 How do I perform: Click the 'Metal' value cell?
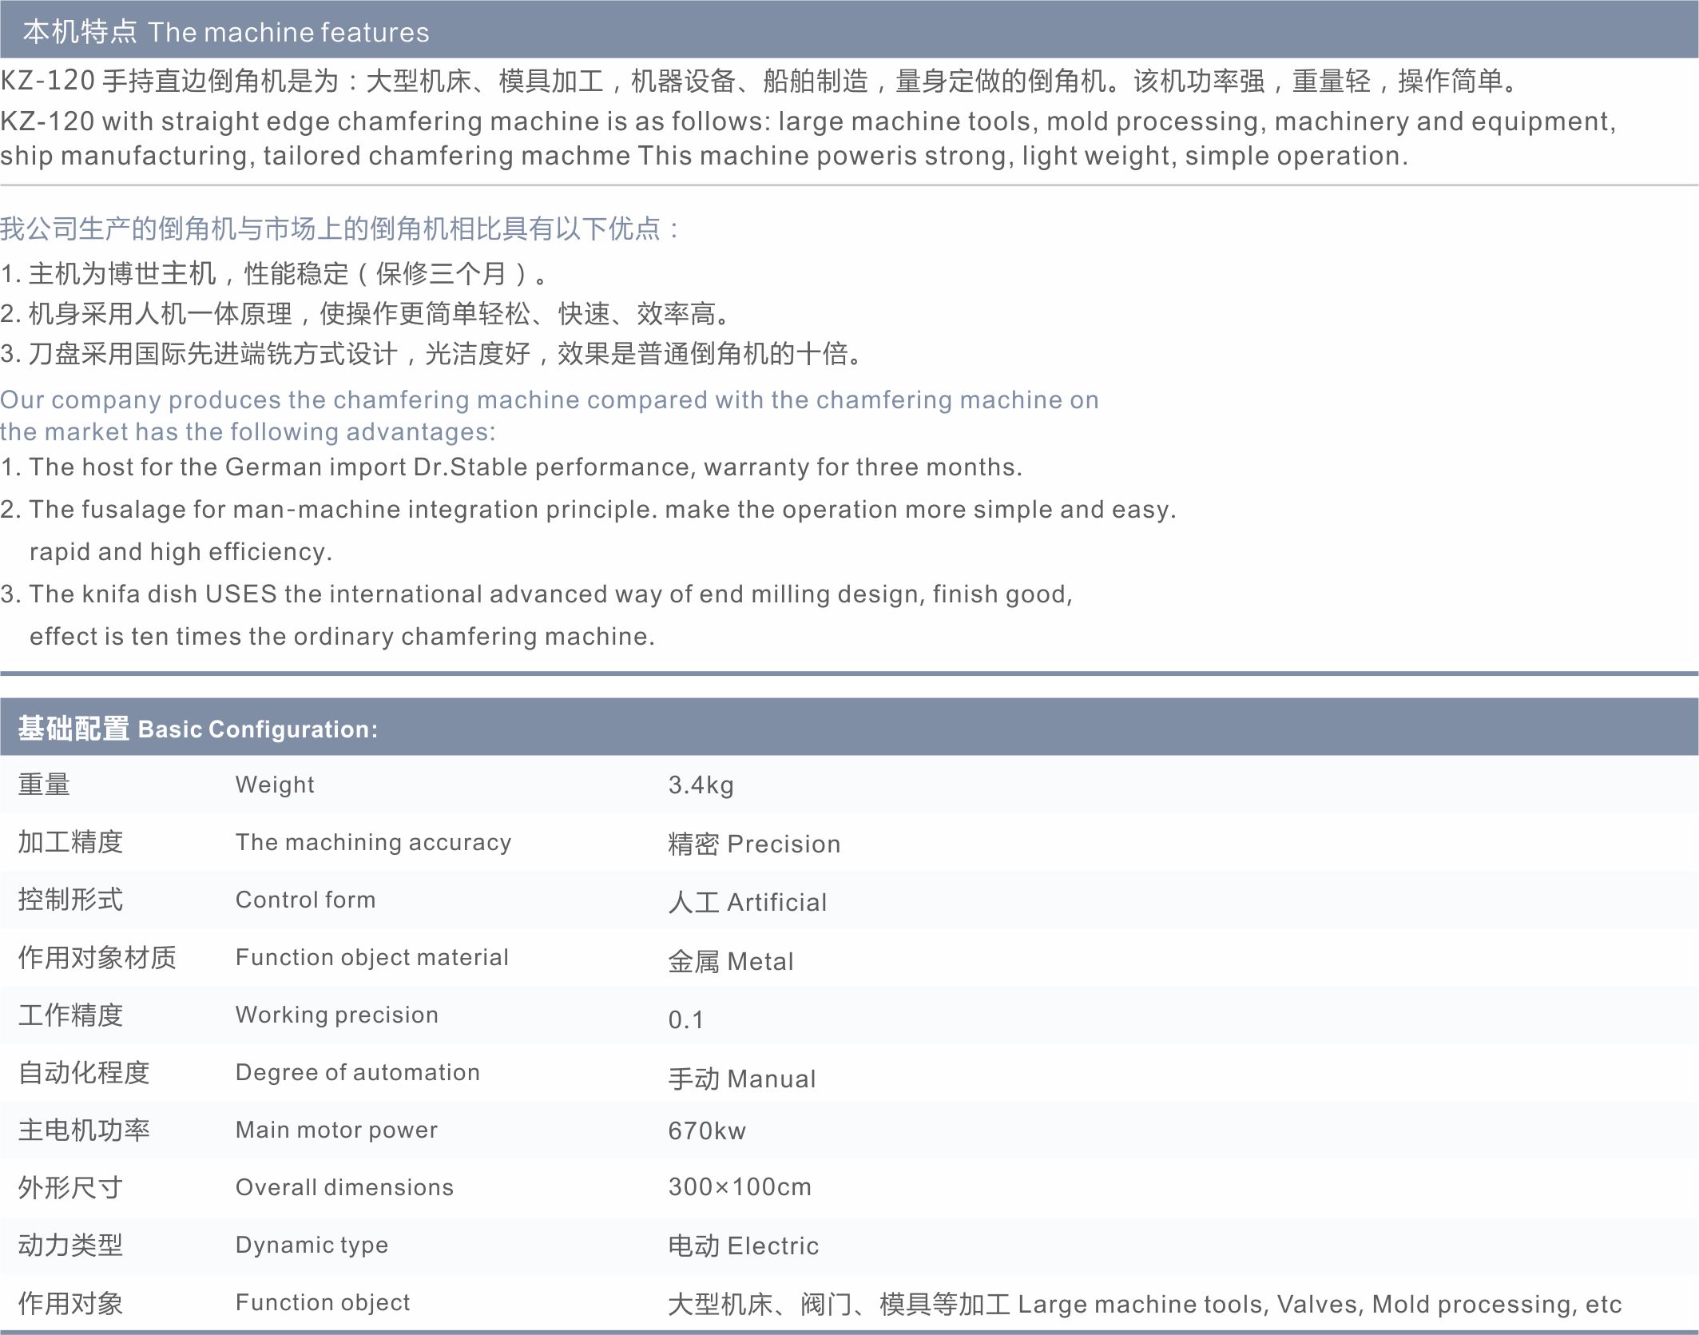(760, 962)
